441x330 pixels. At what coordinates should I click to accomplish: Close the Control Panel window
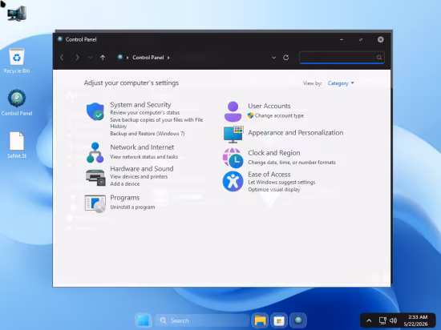click(381, 39)
